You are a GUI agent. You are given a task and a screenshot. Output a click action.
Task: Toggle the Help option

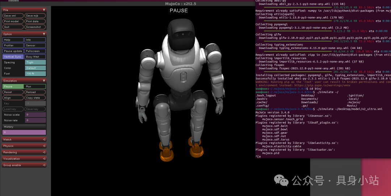pos(13,40)
